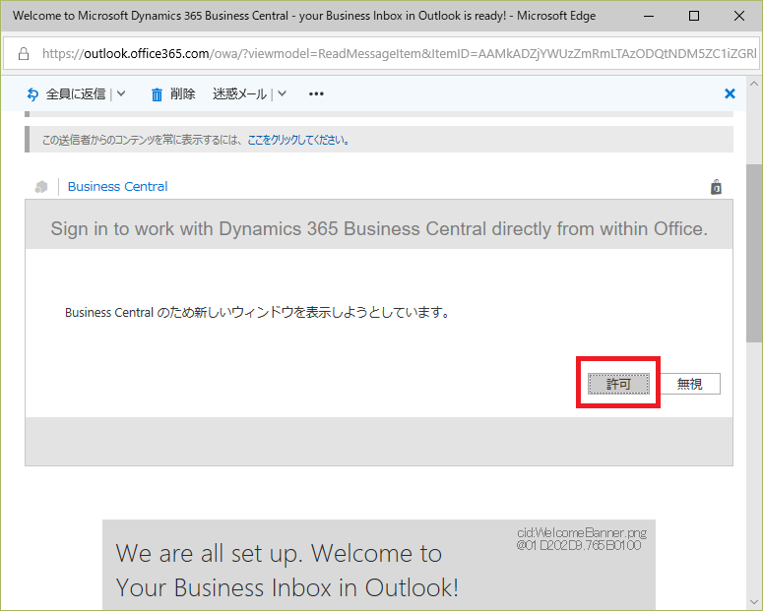Click the welcome banner image
The image size is (763, 611).
pyautogui.click(x=379, y=565)
